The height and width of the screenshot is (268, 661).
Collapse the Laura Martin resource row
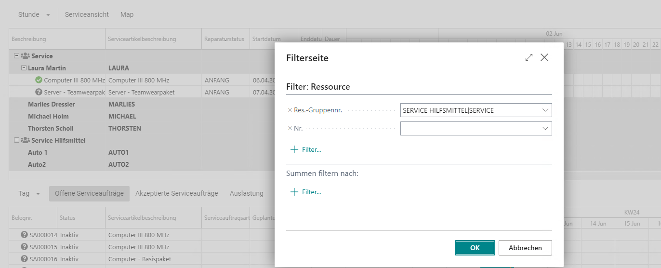24,68
